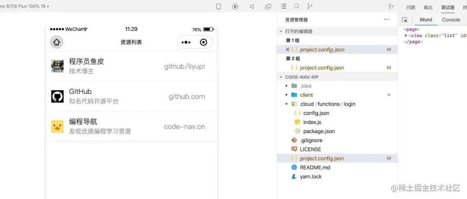Screen dimensions: 467x199
Task: Click the detach window icon
Action: pyautogui.click(x=268, y=6)
